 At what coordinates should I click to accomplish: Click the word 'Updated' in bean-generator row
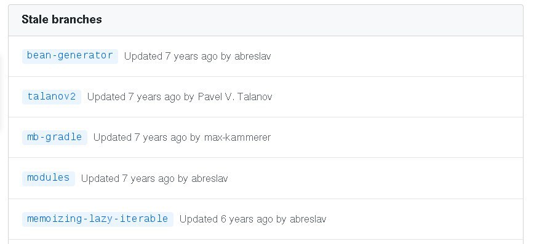pos(143,56)
